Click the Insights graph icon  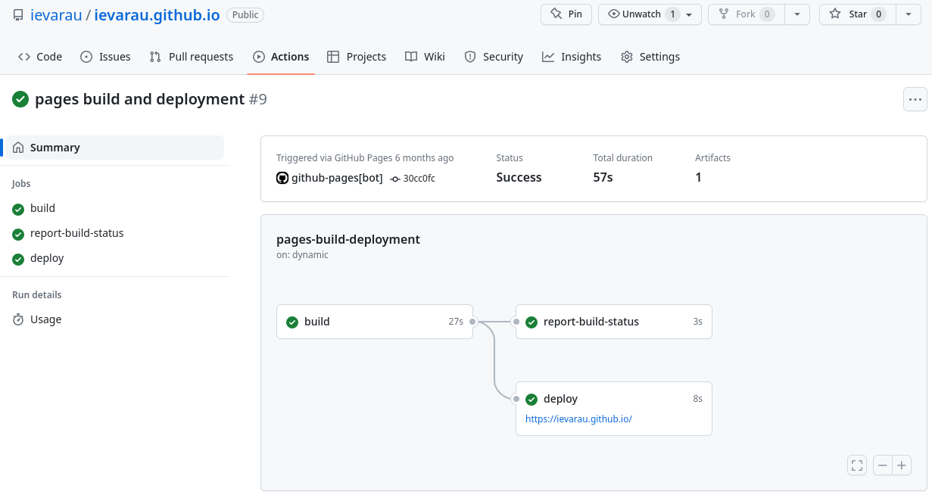tap(548, 57)
